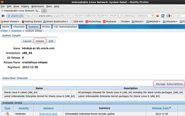Open the MyDesktop bookmark

tap(93, 22)
